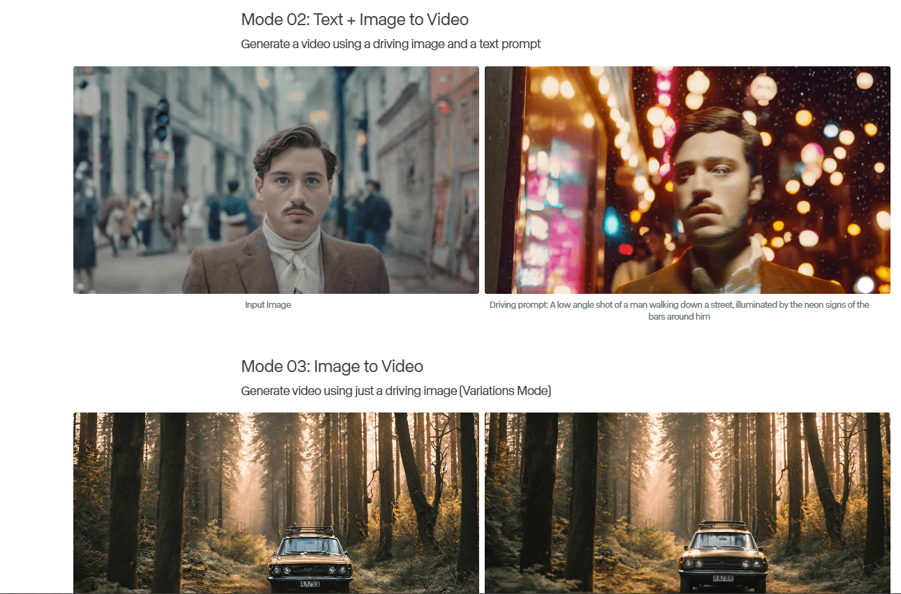Click the 'Mode 02: Text + Image to Video' heading
This screenshot has height=594, width=901.
click(x=354, y=20)
